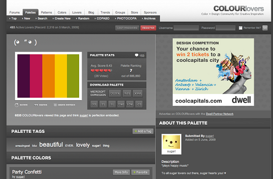This screenshot has height=179, width=273.
Task: Select the Random submenu item
Action: coord(83,18)
